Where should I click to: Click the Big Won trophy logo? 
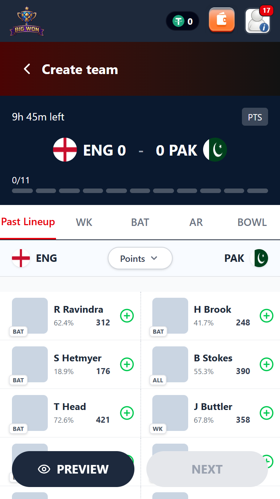coord(27,21)
